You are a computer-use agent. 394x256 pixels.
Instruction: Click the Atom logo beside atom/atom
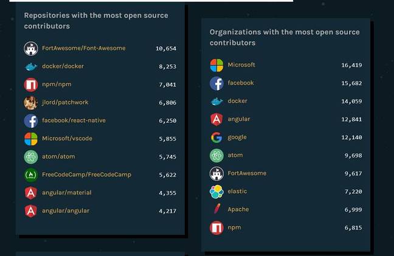pyautogui.click(x=31, y=157)
